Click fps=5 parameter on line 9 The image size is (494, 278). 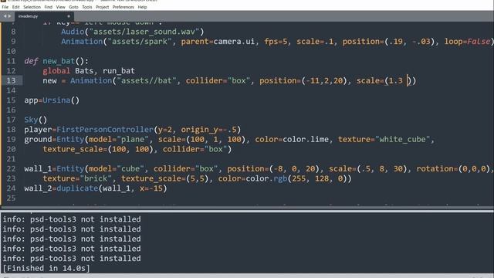click(276, 42)
